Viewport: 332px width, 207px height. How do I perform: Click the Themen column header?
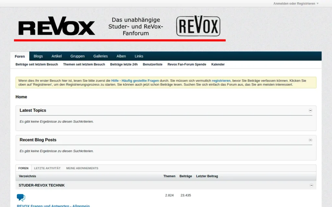tap(169, 176)
